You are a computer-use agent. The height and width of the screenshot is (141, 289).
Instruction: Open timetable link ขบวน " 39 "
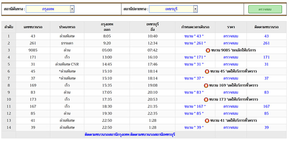pos(194,127)
